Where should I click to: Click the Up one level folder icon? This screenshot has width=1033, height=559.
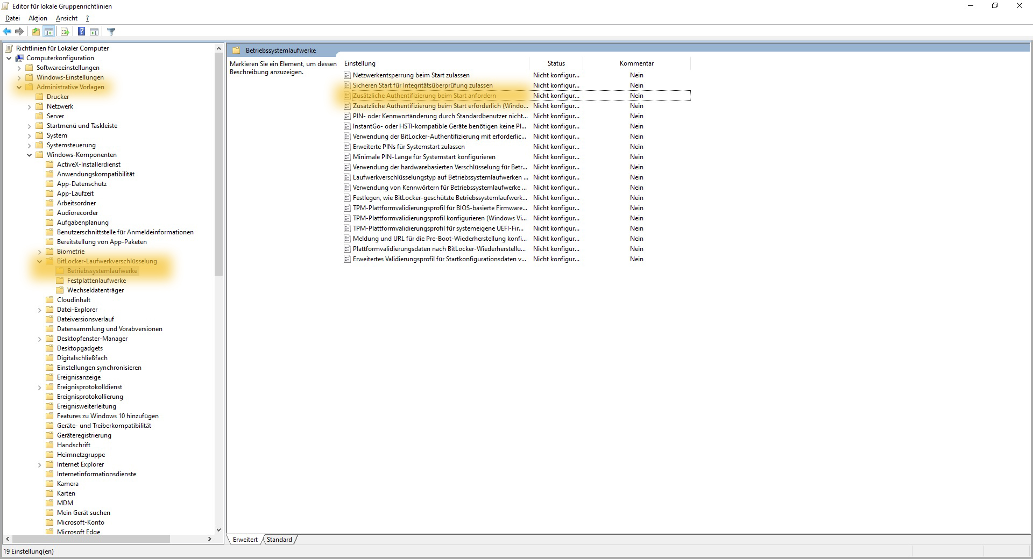tap(36, 32)
